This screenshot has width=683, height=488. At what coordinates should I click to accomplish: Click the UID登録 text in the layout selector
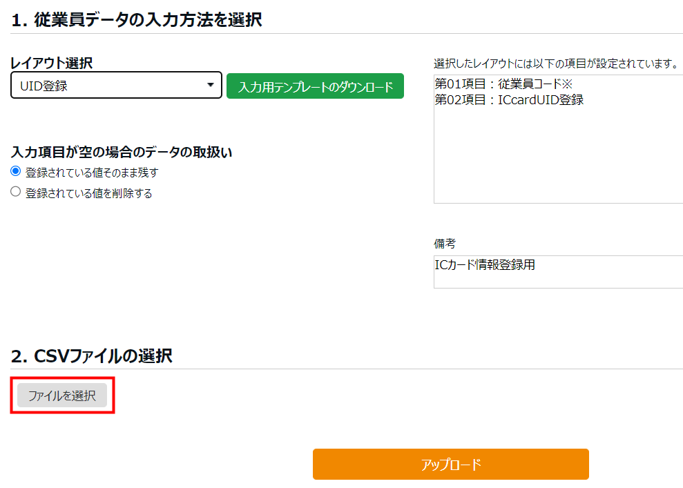pyautogui.click(x=44, y=86)
